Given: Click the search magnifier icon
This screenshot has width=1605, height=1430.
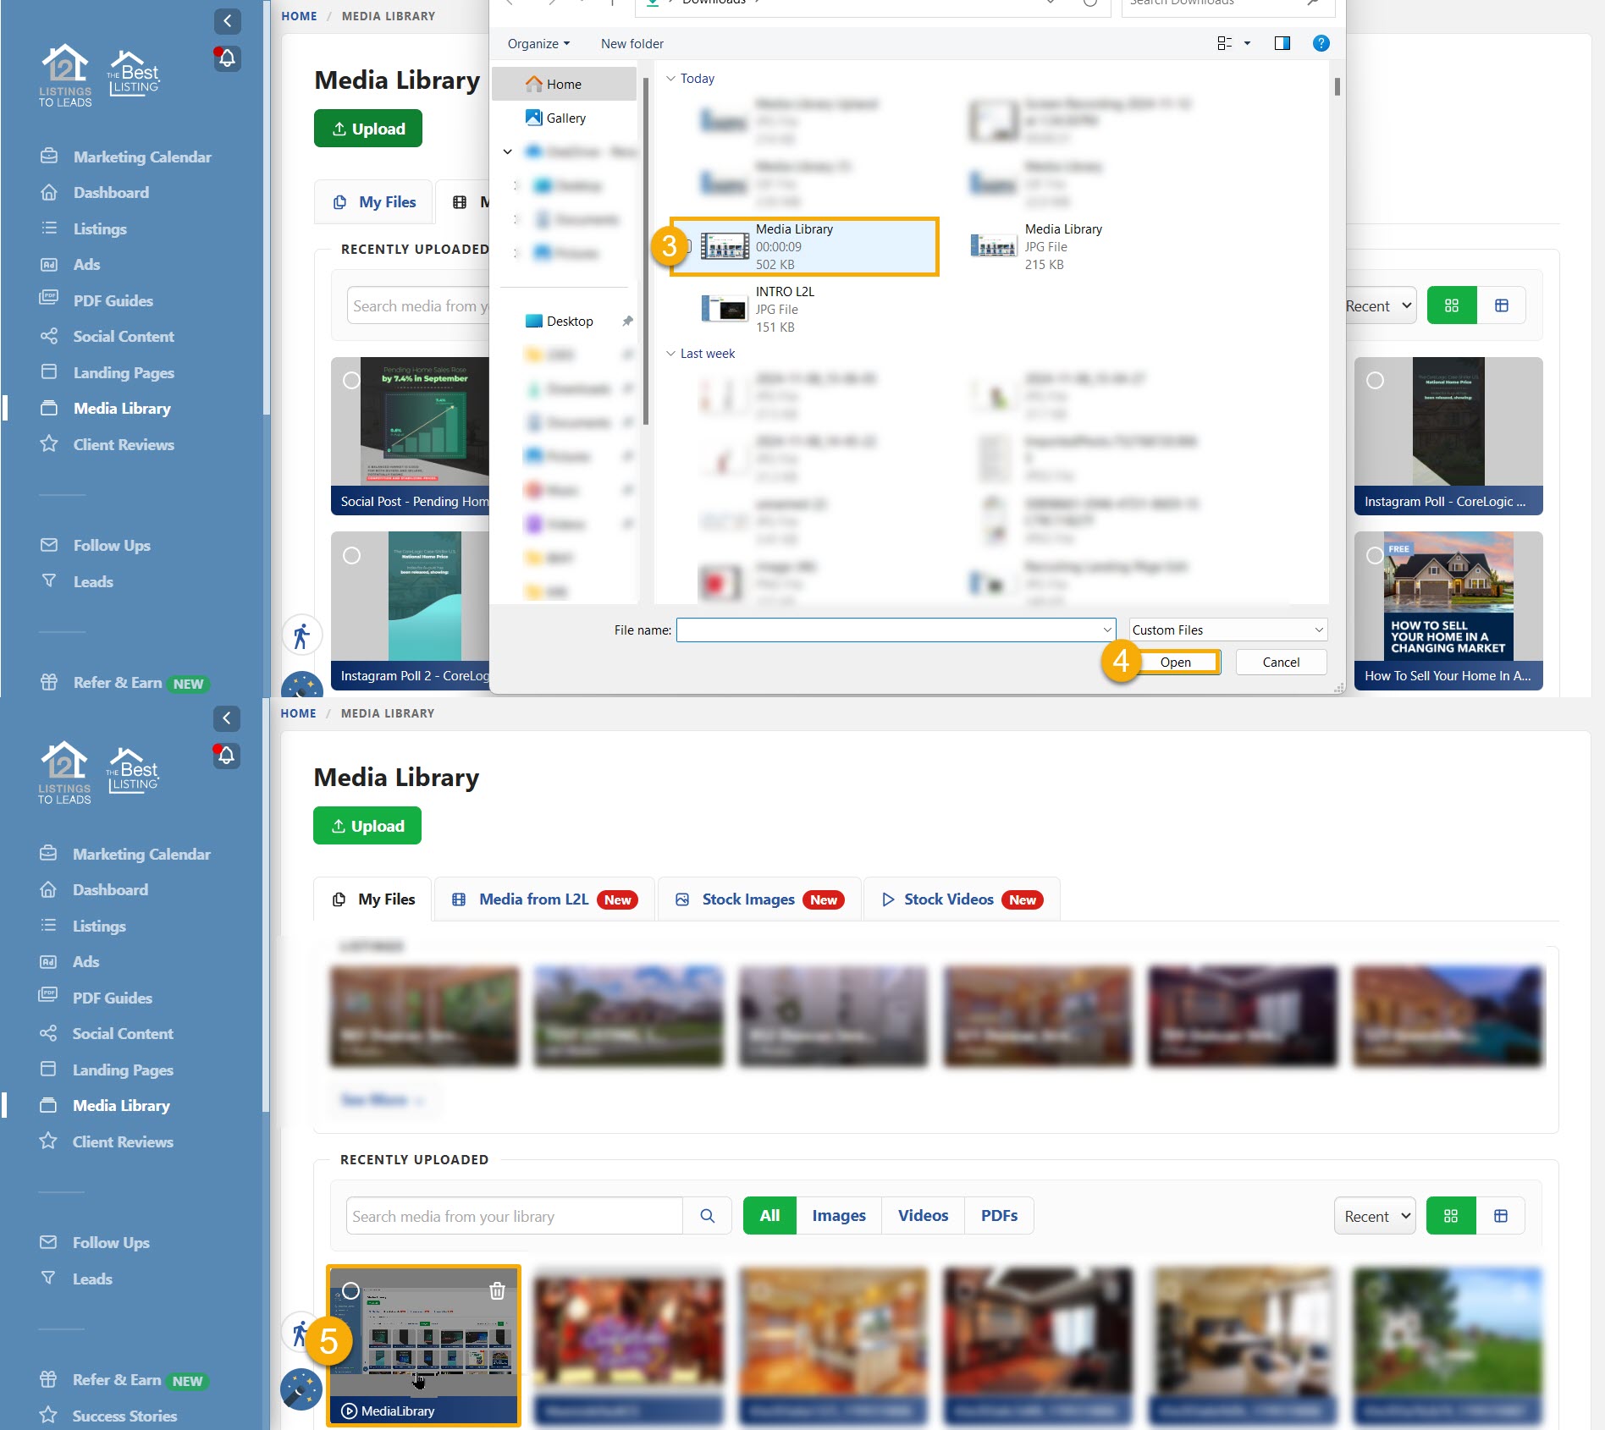Looking at the screenshot, I should [x=708, y=1215].
